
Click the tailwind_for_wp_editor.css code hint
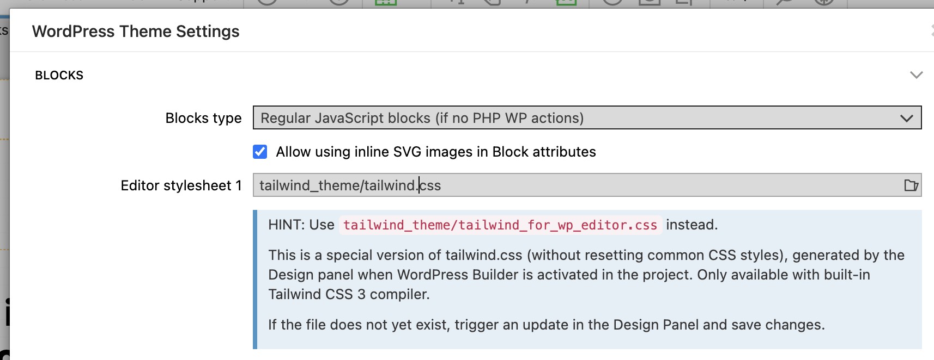(x=500, y=225)
